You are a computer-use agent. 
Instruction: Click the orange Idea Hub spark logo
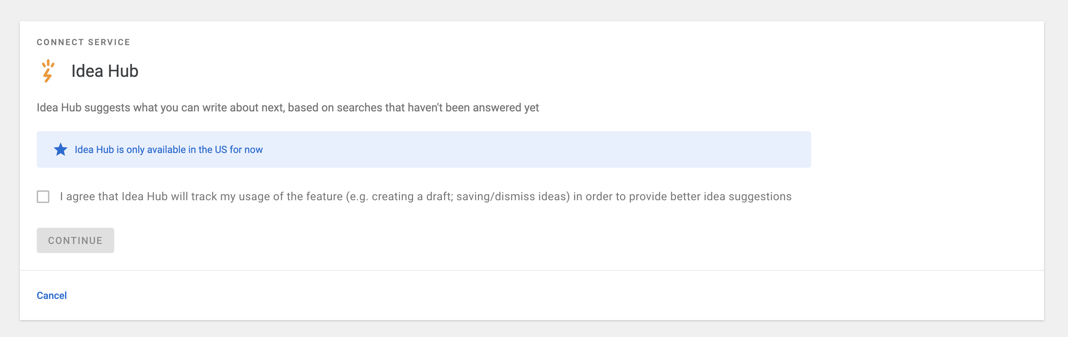(x=48, y=71)
